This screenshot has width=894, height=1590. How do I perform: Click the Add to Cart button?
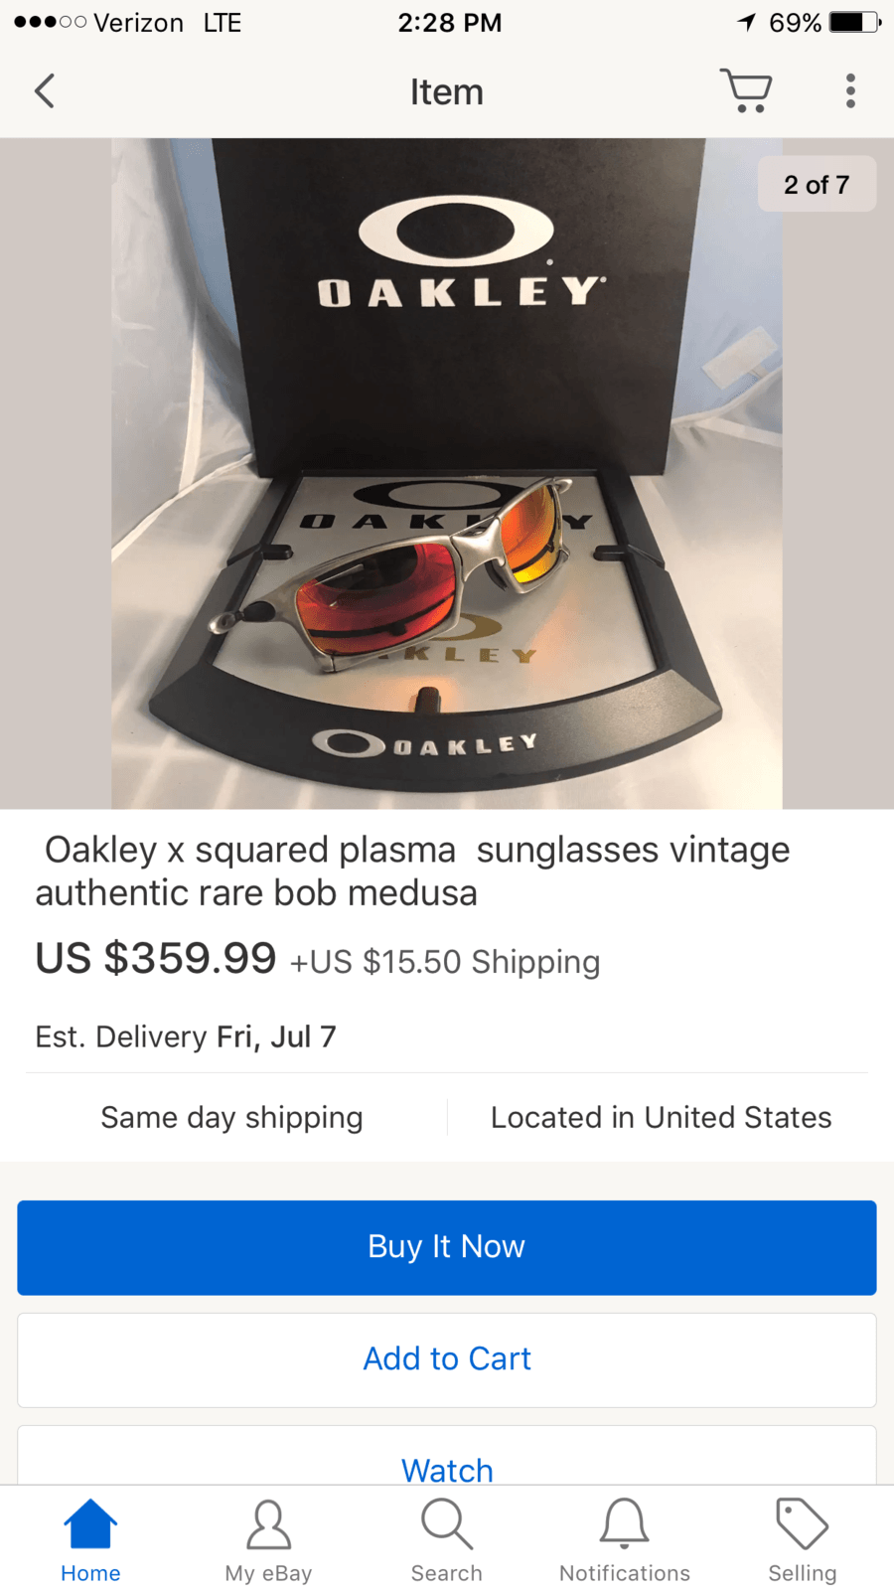(x=447, y=1359)
